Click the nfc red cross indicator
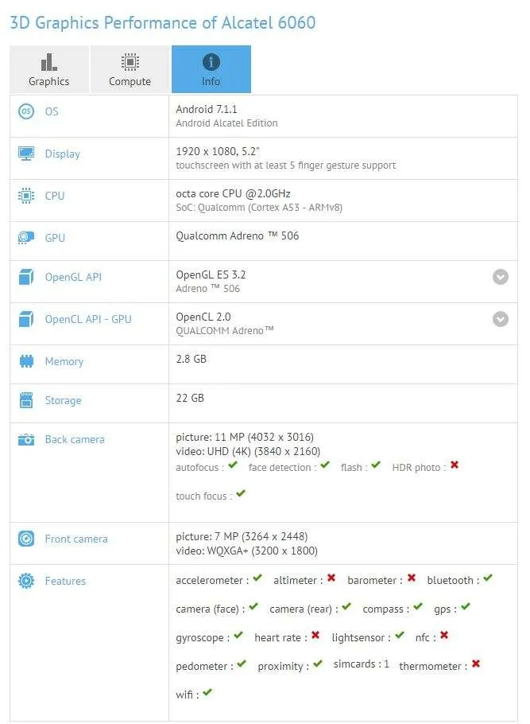530x724 pixels. 444,636
